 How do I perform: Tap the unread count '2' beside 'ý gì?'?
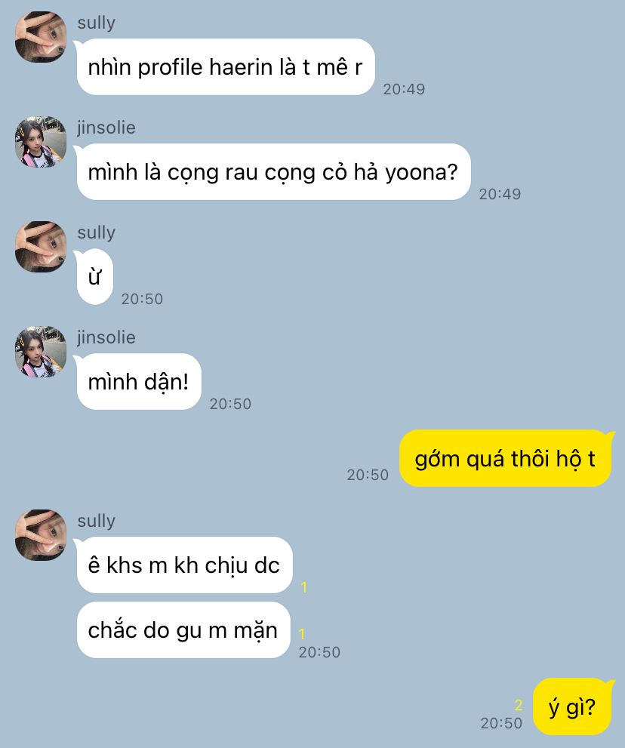(x=519, y=704)
